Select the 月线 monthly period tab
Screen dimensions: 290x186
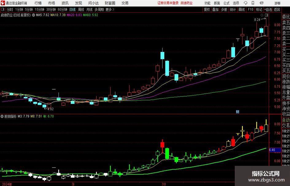click(90, 9)
